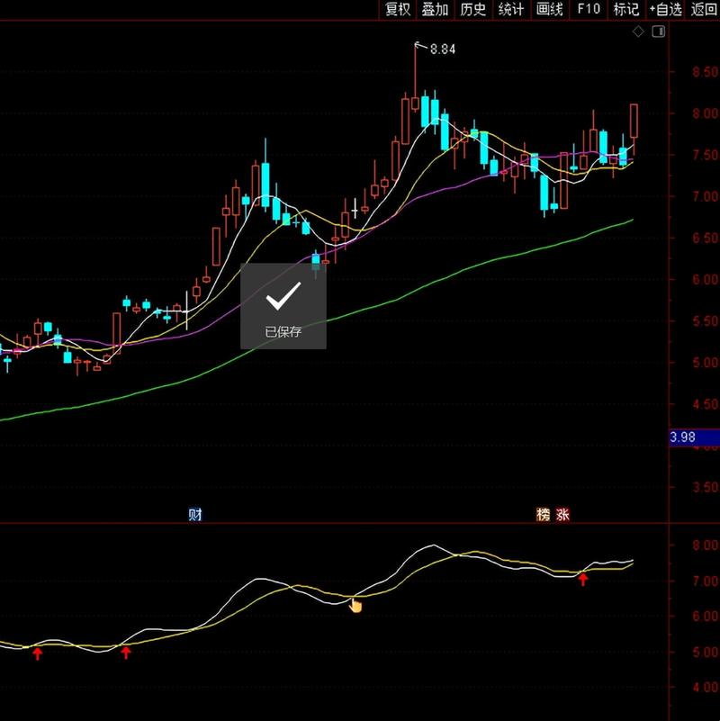Select the 历史 history menu item
This screenshot has width=720, height=721.
[x=472, y=9]
